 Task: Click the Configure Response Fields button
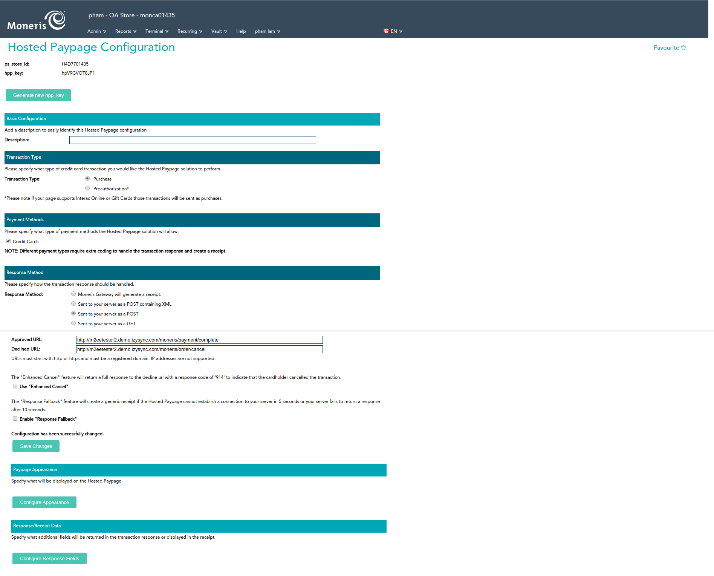coord(49,559)
